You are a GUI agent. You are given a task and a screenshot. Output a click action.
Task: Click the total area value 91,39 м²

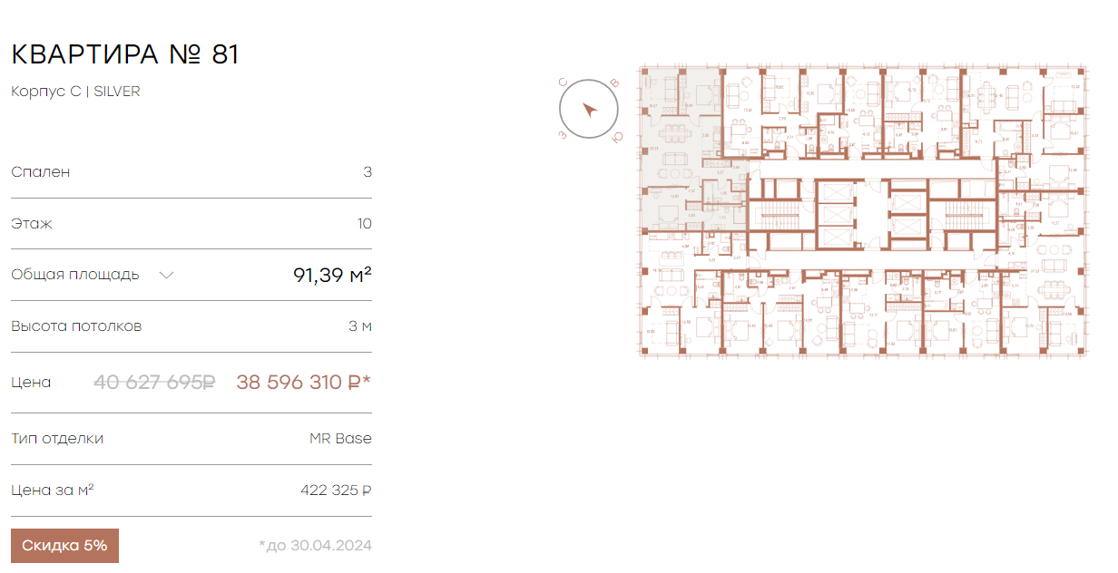click(332, 275)
